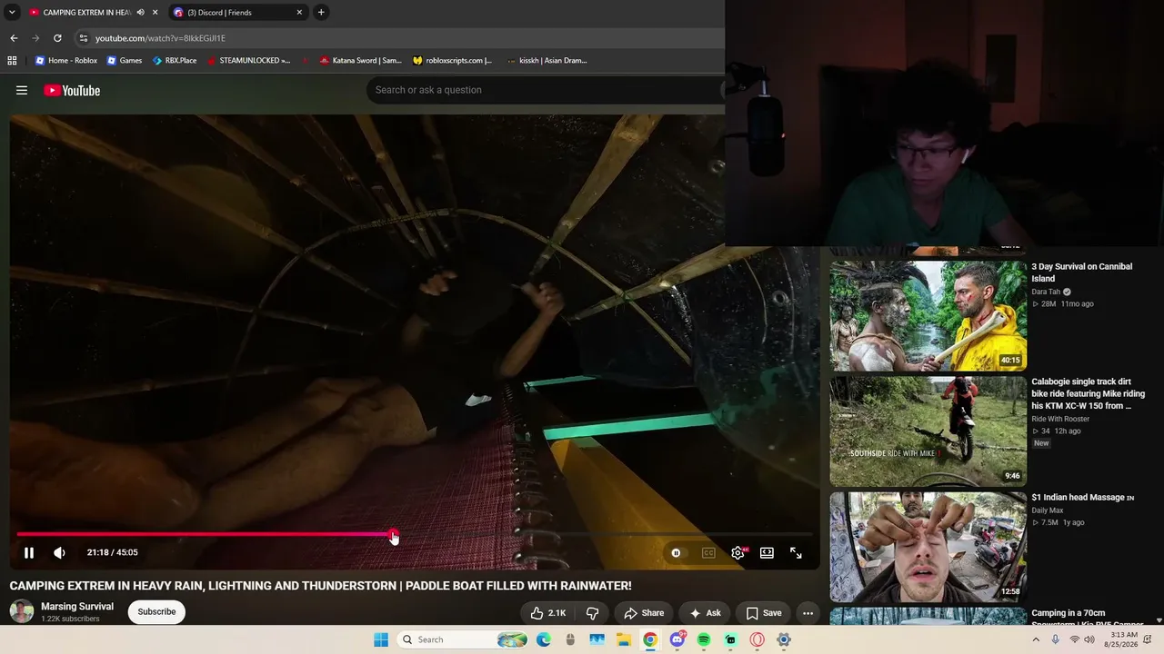Mute the YouTube tab via speaker icon
This screenshot has height=654, width=1164.
pos(140,13)
